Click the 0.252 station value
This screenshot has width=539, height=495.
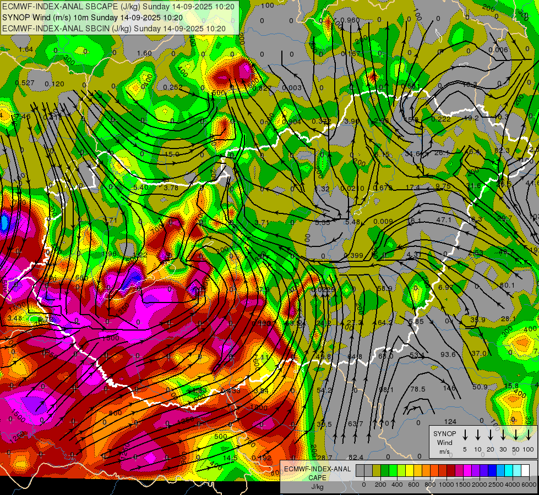[172, 87]
